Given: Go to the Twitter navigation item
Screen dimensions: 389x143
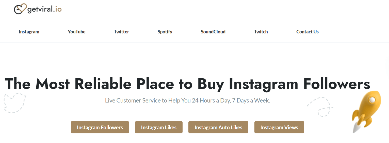Looking at the screenshot, I should (x=121, y=32).
